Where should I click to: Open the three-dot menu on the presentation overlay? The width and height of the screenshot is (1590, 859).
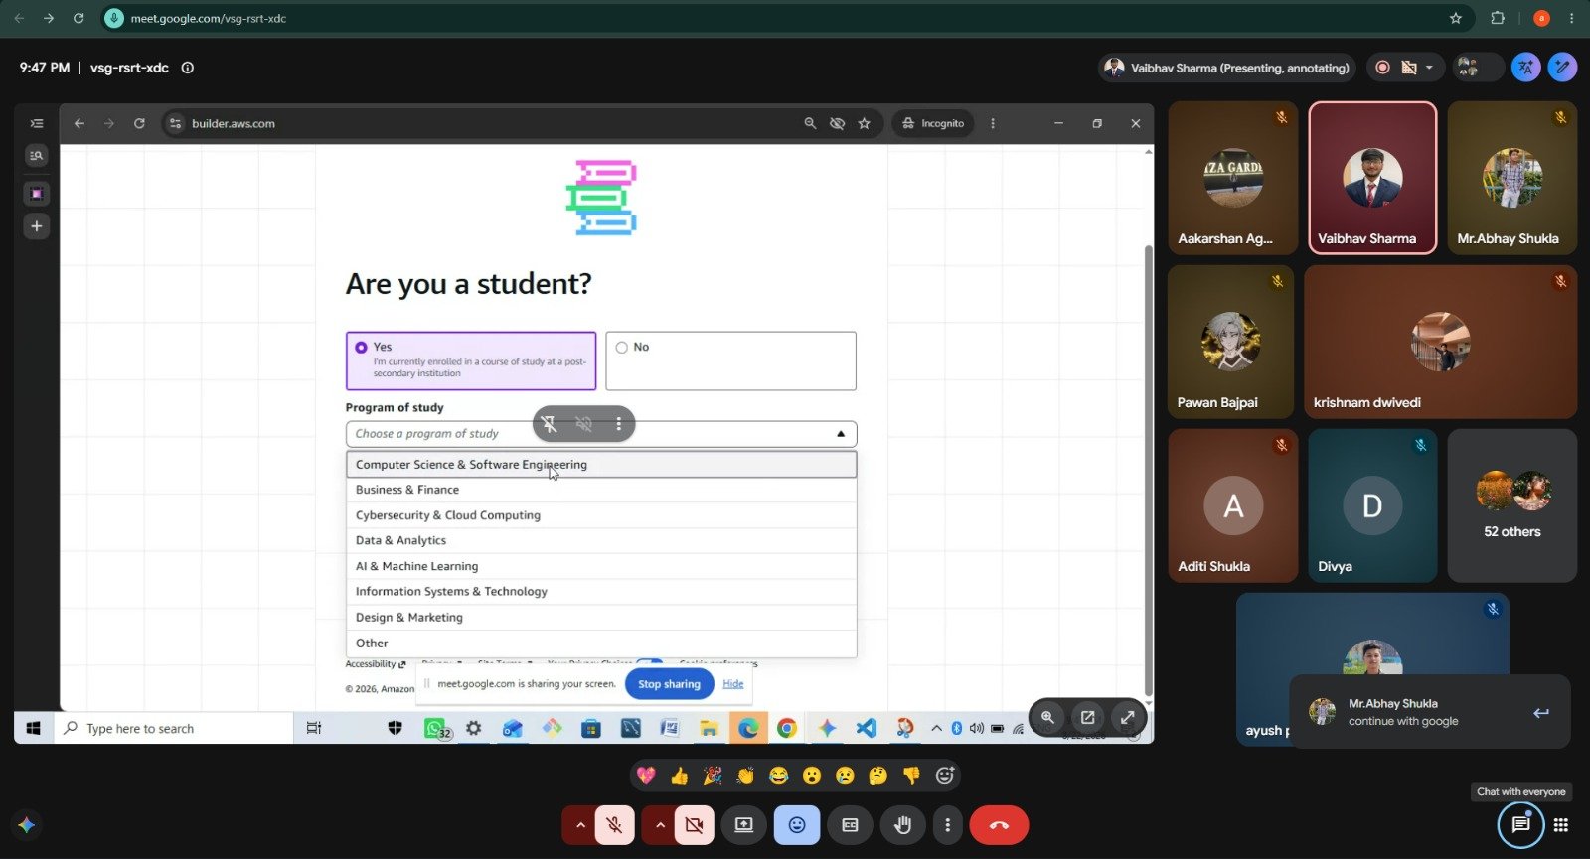pos(618,424)
